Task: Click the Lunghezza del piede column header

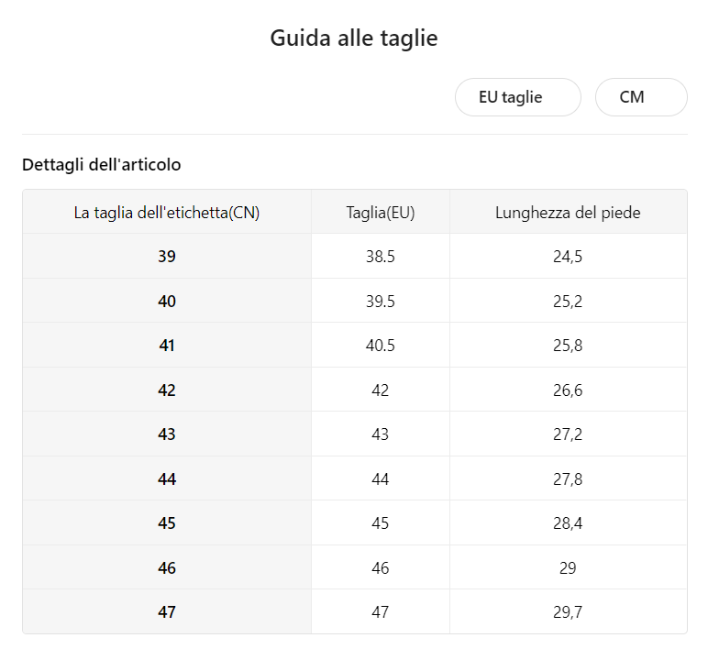Action: click(x=568, y=212)
